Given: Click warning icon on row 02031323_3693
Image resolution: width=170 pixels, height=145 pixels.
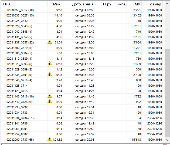Looking at the screenshot, I should 49,63.
